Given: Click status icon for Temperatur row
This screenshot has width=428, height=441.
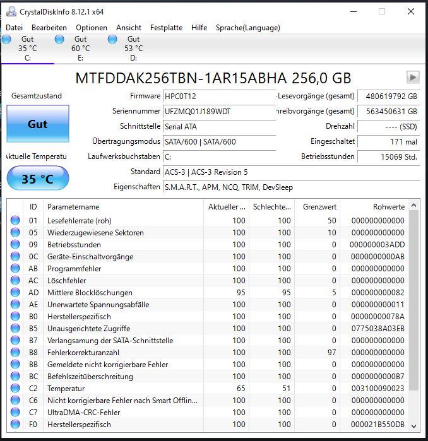Looking at the screenshot, I should point(15,388).
